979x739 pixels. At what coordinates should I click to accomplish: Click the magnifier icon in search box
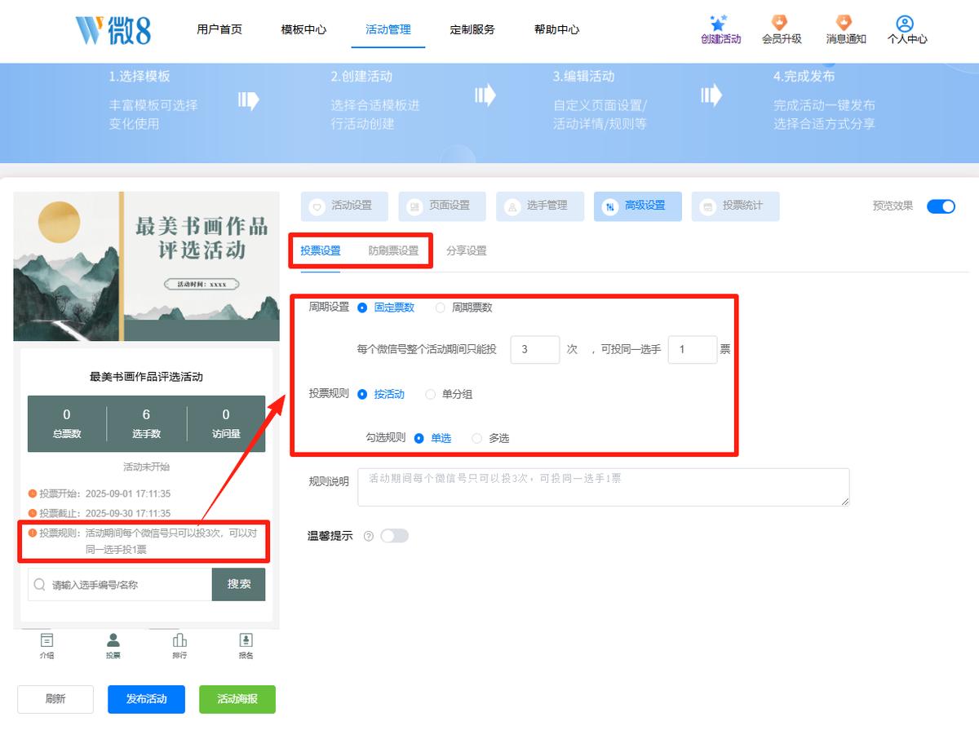(39, 584)
